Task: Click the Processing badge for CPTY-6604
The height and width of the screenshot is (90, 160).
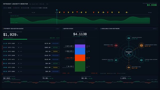Action: 55,71
